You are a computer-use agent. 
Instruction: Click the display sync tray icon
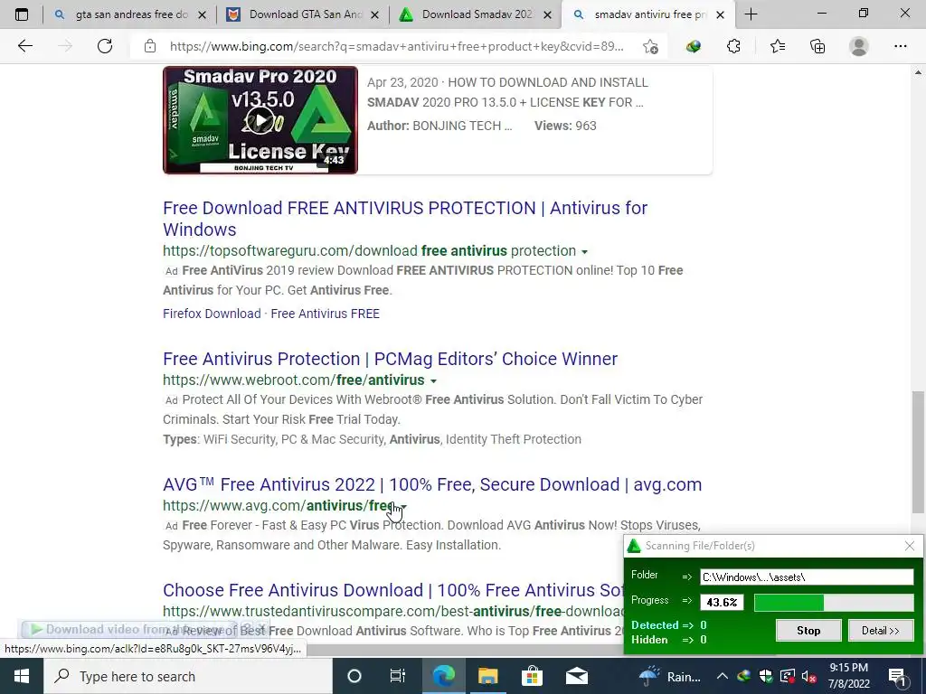(x=788, y=676)
